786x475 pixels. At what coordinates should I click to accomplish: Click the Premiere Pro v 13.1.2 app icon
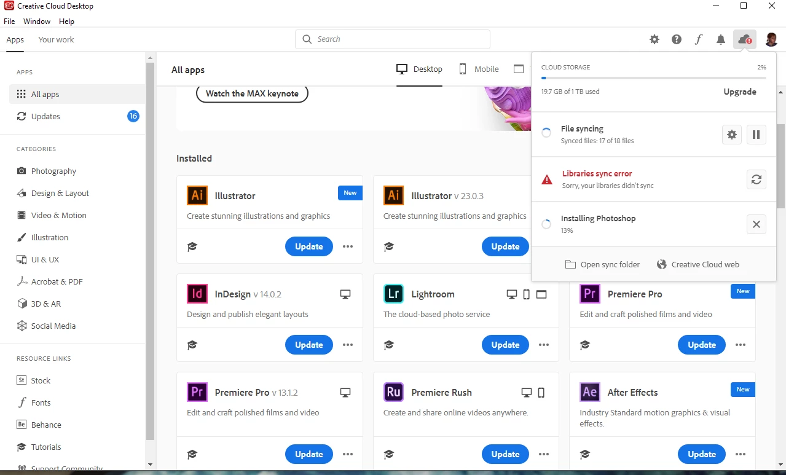197,392
